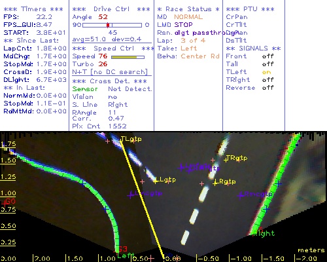Viewport: 327px width, 262px height.
Task: Click the 'N+T [no DC search]' text
Action: click(110, 72)
